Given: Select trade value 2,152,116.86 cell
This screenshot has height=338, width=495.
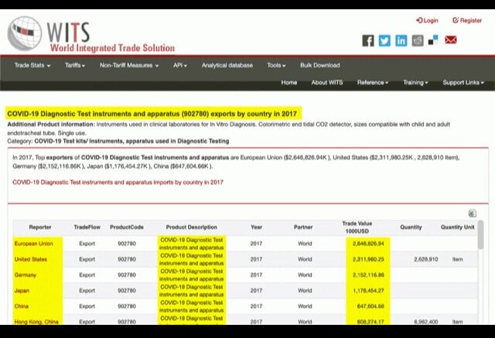Looking at the screenshot, I should click(368, 275).
